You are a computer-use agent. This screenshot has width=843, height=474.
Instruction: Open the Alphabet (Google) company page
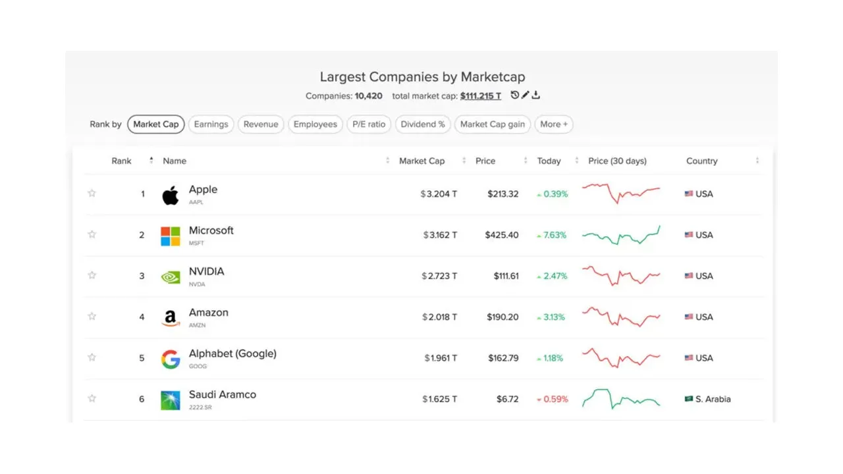click(x=232, y=354)
